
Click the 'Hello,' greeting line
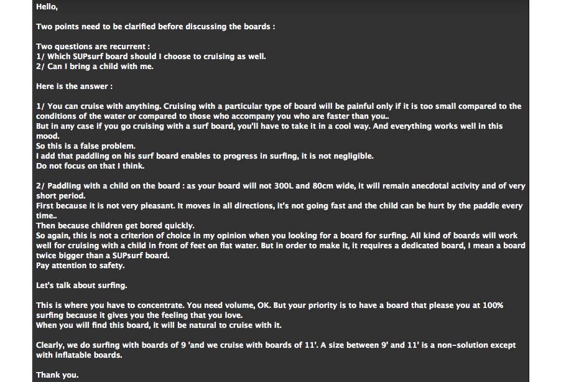[47, 7]
